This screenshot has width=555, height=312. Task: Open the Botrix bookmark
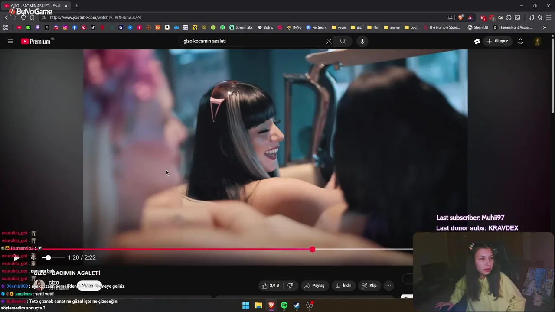pos(265,27)
